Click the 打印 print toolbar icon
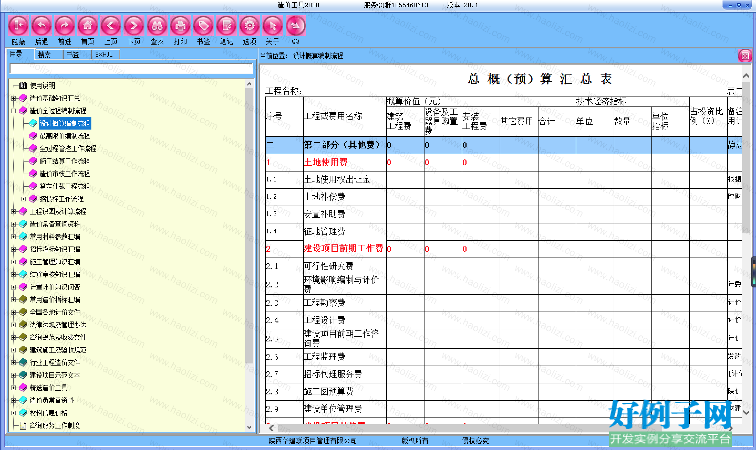756x450 pixels. [180, 25]
